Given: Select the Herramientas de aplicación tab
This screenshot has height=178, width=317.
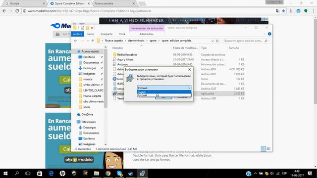Looking at the screenshot, I should coord(147,28).
